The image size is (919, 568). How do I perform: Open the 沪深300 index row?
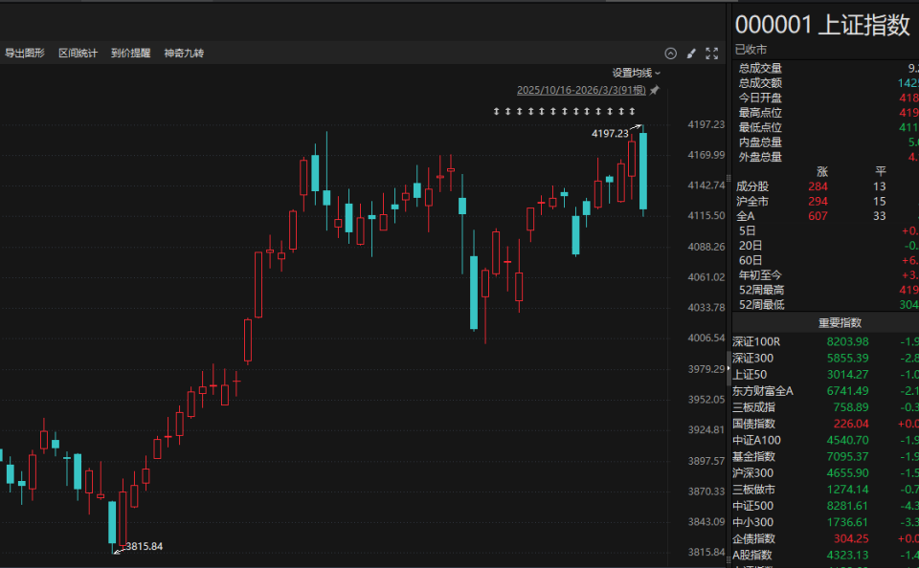coord(826,472)
